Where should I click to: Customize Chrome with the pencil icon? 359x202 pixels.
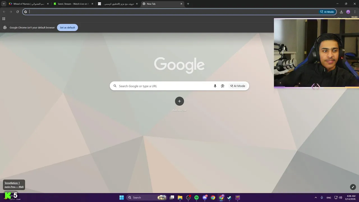[353, 187]
